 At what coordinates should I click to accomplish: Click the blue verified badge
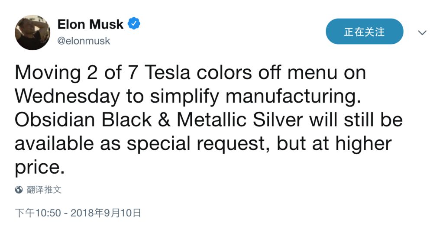pyautogui.click(x=134, y=24)
